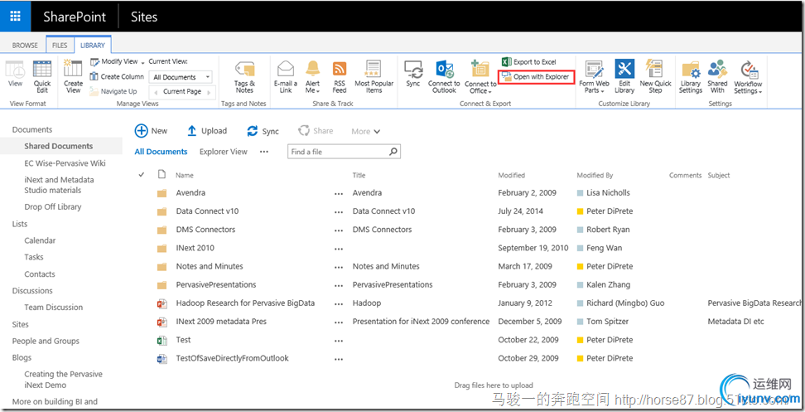
Task: Click in the Find a file search box
Action: pos(339,152)
